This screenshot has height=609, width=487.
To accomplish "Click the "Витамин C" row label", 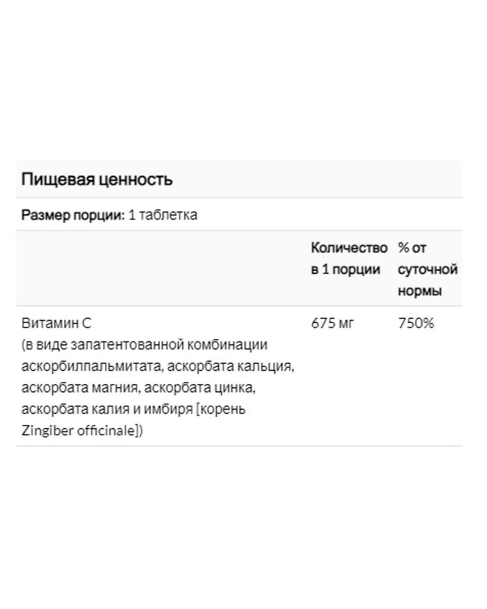I will coord(56,323).
